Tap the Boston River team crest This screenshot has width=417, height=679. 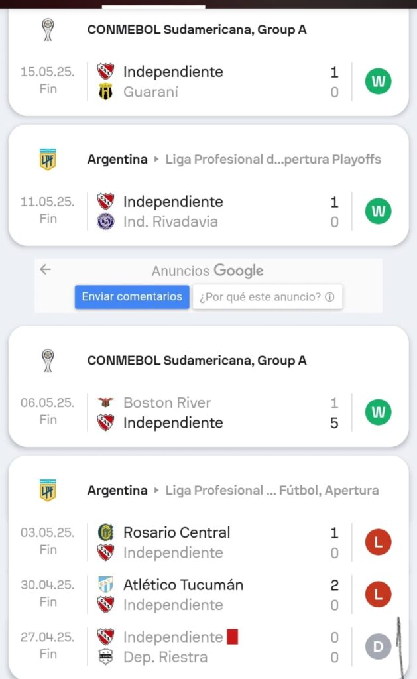(x=105, y=402)
